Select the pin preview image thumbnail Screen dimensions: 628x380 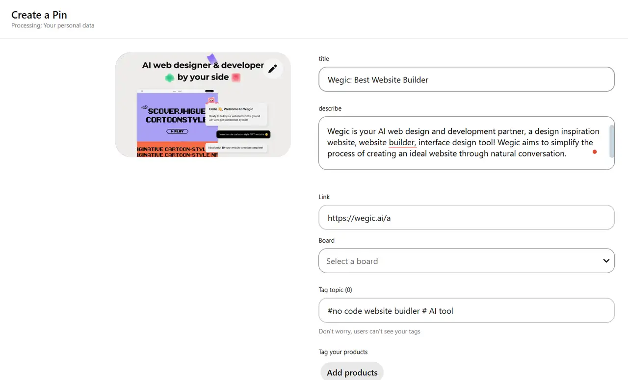point(203,104)
